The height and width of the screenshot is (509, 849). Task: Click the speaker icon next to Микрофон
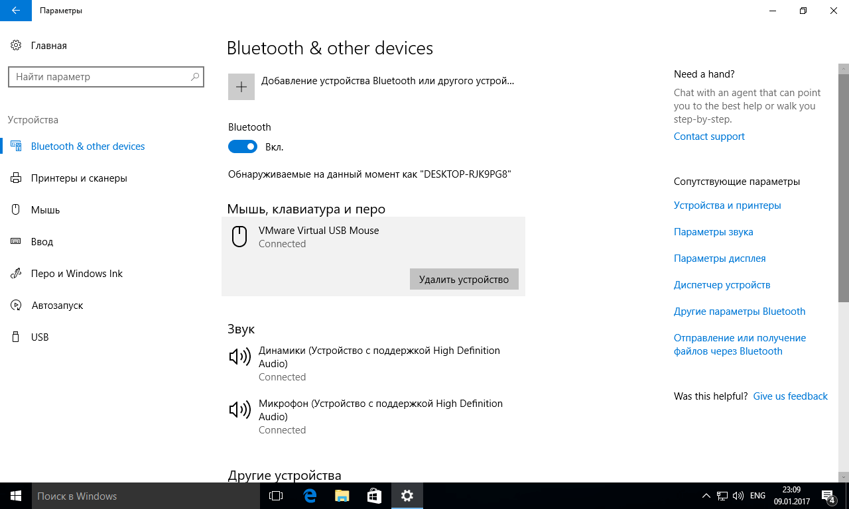239,410
